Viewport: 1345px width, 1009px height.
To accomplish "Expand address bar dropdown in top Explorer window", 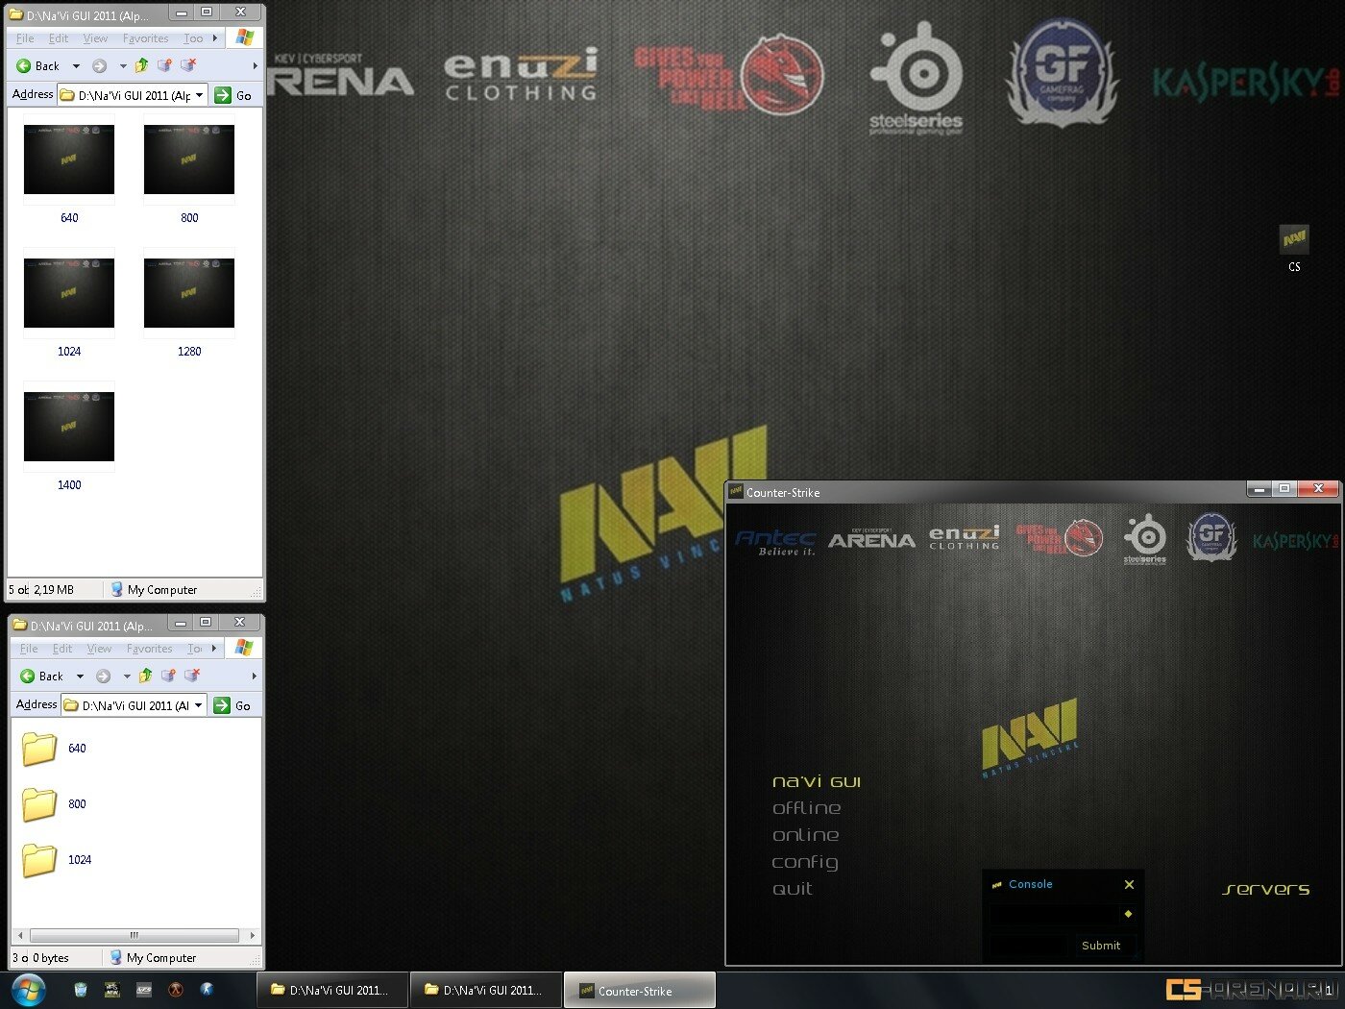I will pyautogui.click(x=200, y=95).
